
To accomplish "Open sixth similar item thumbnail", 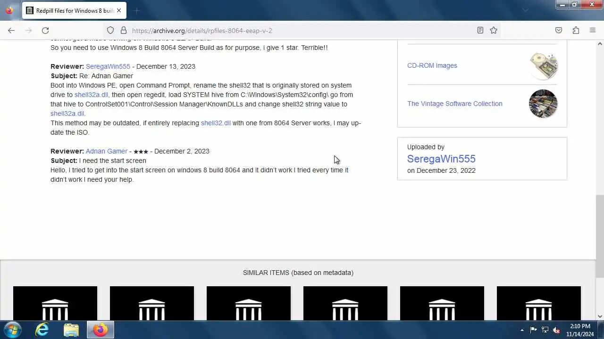I will [x=539, y=303].
